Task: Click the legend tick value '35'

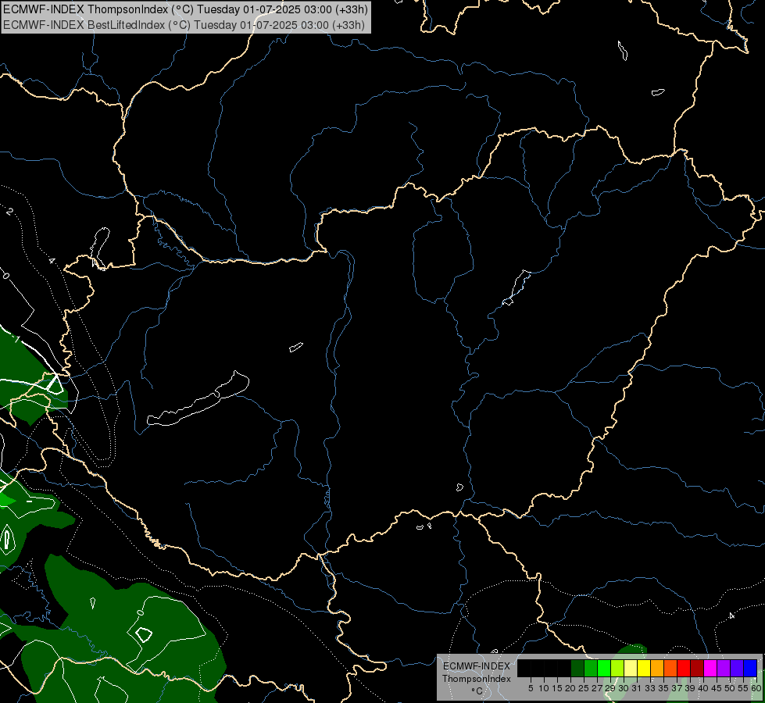Action: point(663,688)
